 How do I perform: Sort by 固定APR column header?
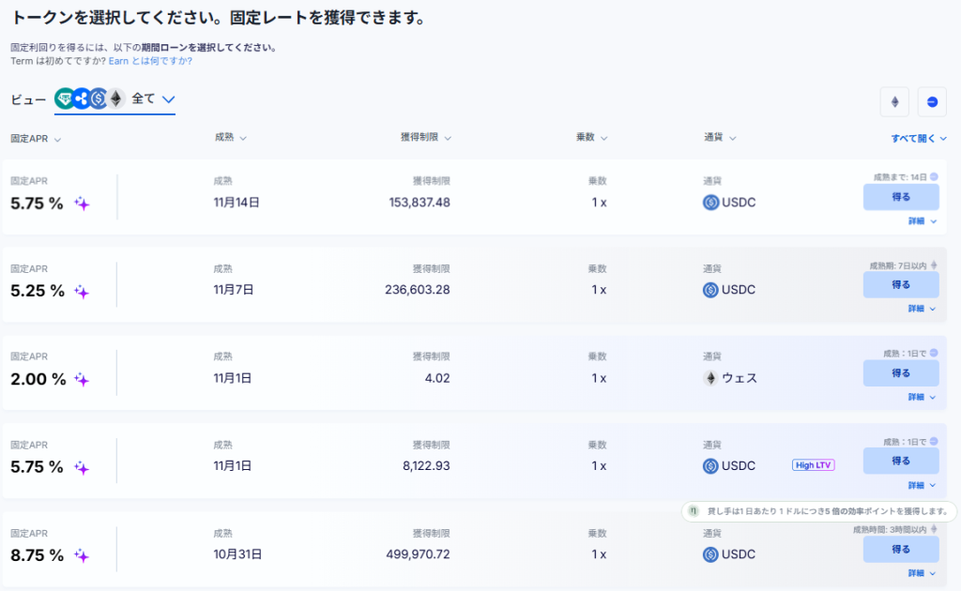click(x=36, y=139)
